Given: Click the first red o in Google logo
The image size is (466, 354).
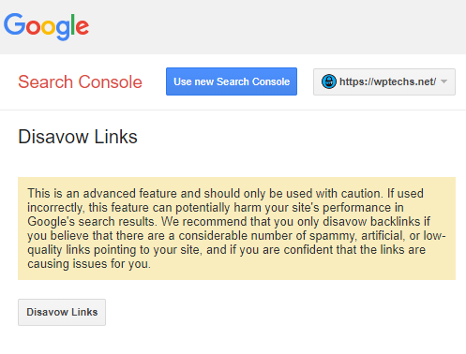Looking at the screenshot, I should [33, 27].
